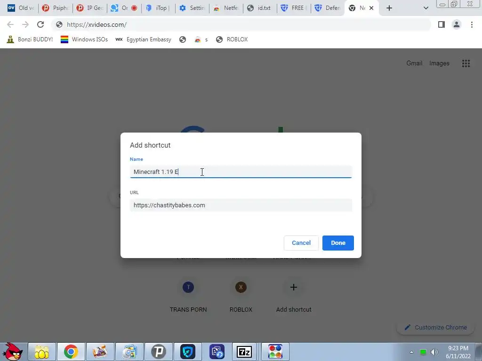Click the site info globe in address bar
The width and height of the screenshot is (482, 361).
pyautogui.click(x=59, y=24)
